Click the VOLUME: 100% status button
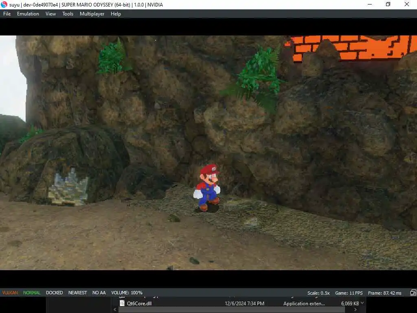 (127, 293)
